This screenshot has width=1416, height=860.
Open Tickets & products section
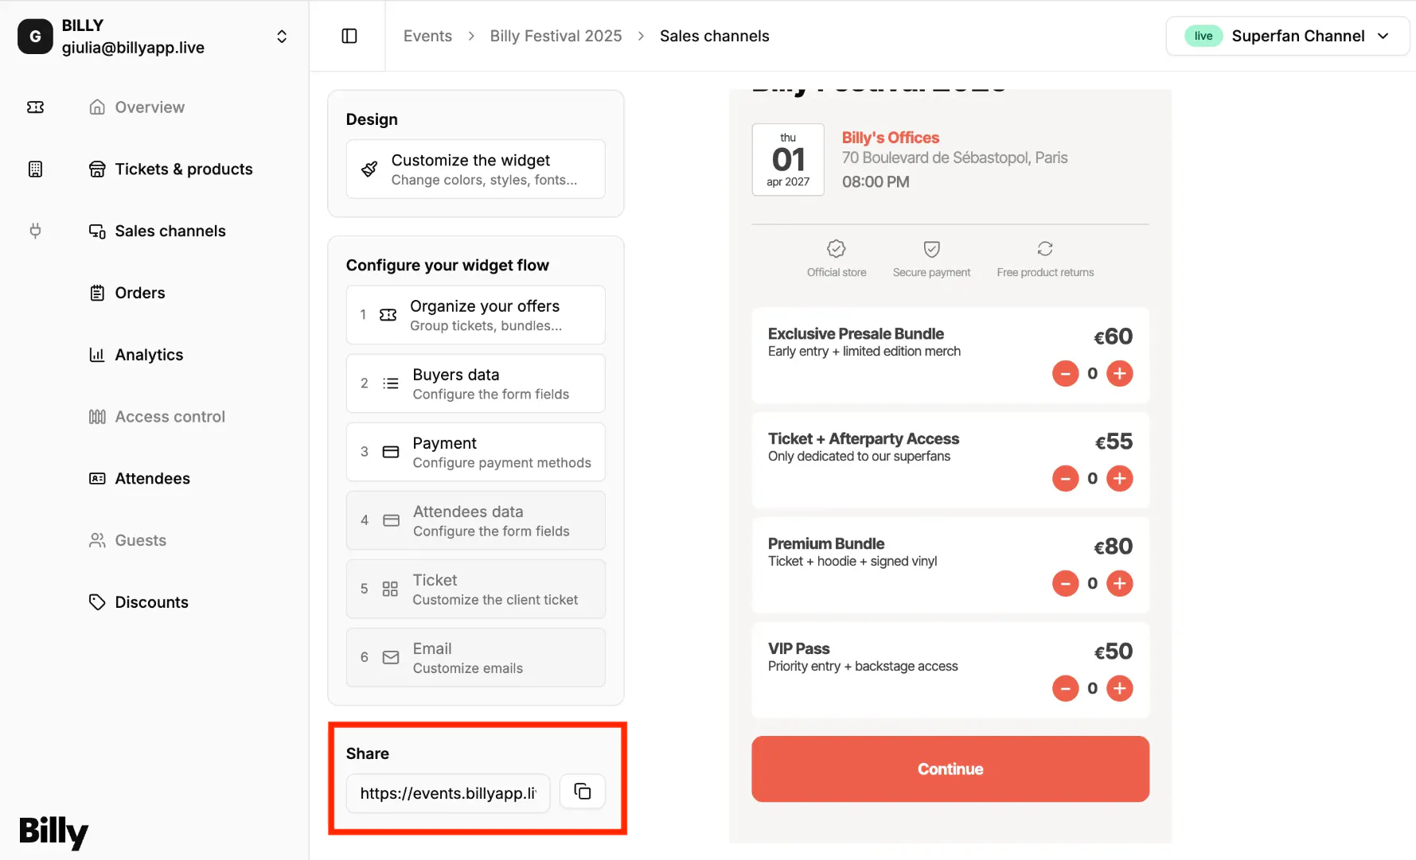170,169
